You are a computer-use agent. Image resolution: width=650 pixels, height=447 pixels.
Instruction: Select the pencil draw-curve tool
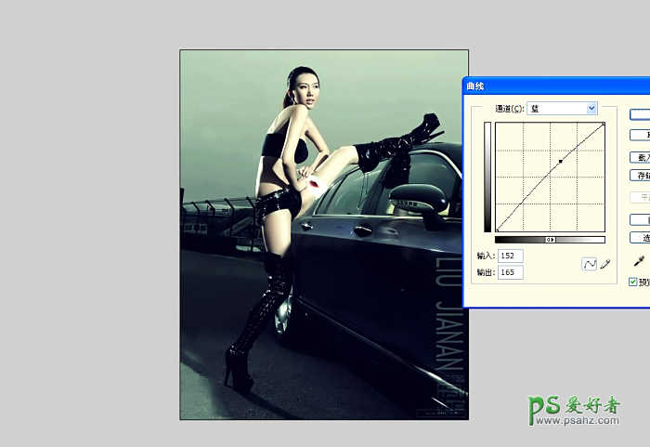(x=605, y=264)
